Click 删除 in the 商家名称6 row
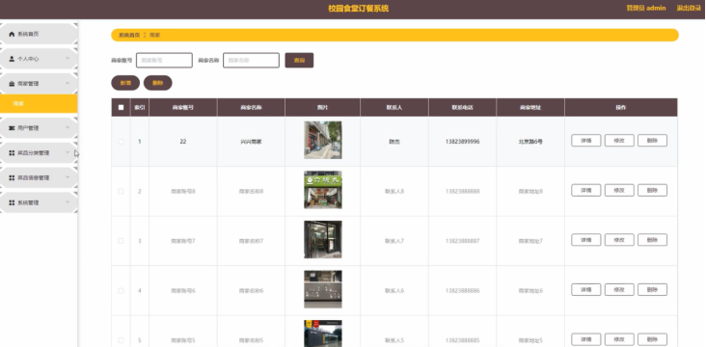706x347 pixels. coord(652,290)
